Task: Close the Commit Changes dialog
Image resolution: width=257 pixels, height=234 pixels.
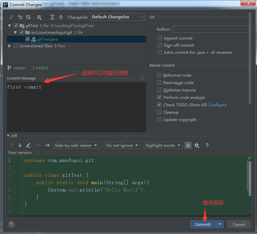Action: pos(248,3)
